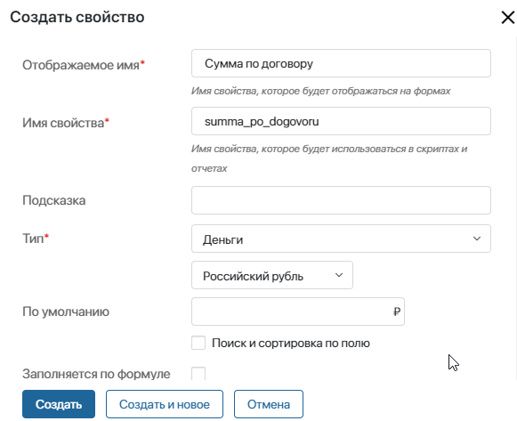
Task: Click the Тип required field label
Action: (x=36, y=238)
